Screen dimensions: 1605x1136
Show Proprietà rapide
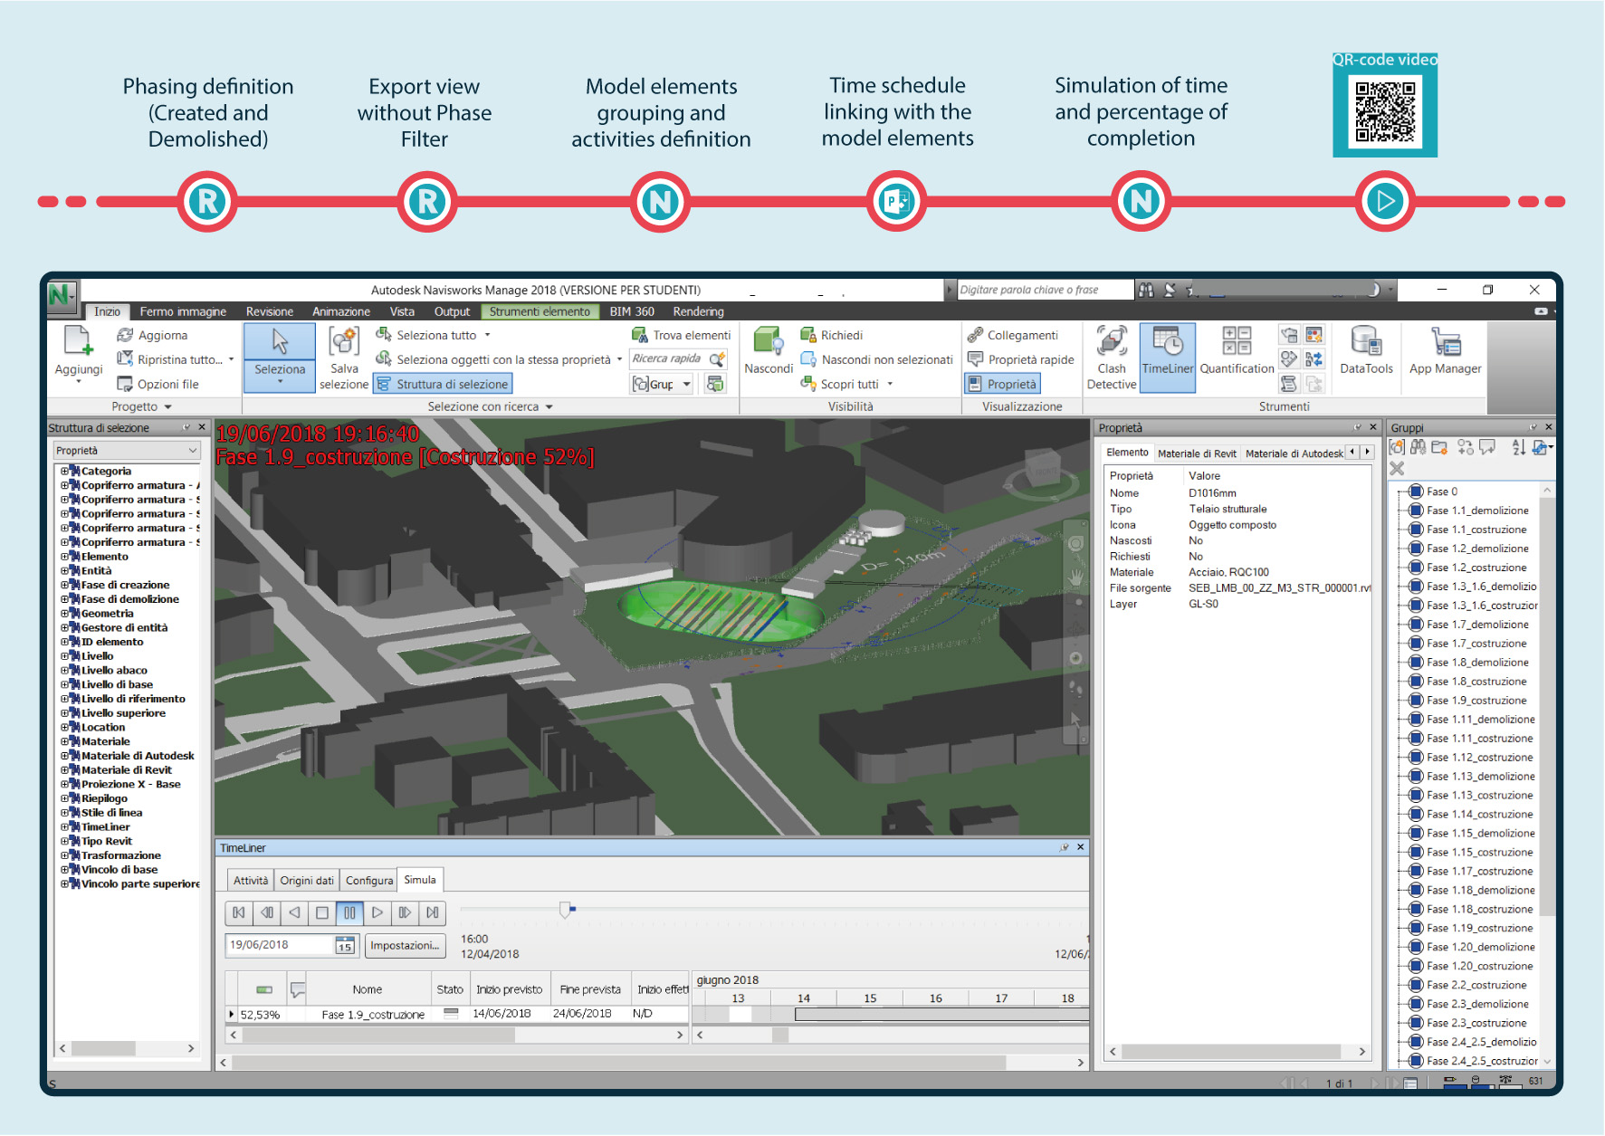point(1020,359)
